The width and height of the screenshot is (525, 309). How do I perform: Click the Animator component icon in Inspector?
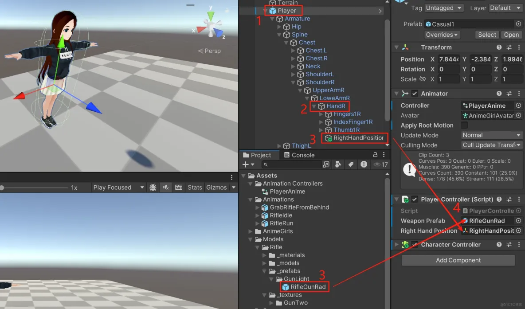(404, 93)
